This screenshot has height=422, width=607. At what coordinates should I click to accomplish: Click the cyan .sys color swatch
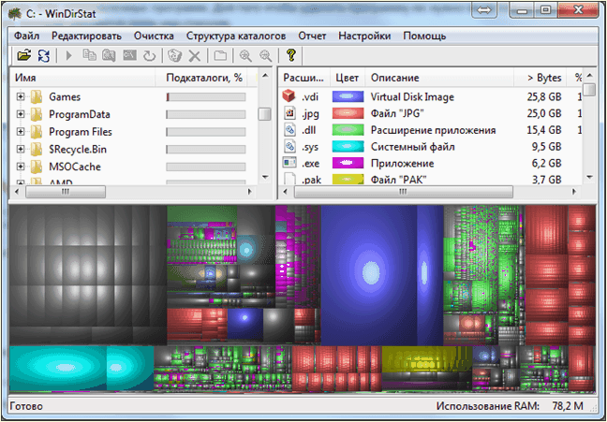click(x=348, y=147)
